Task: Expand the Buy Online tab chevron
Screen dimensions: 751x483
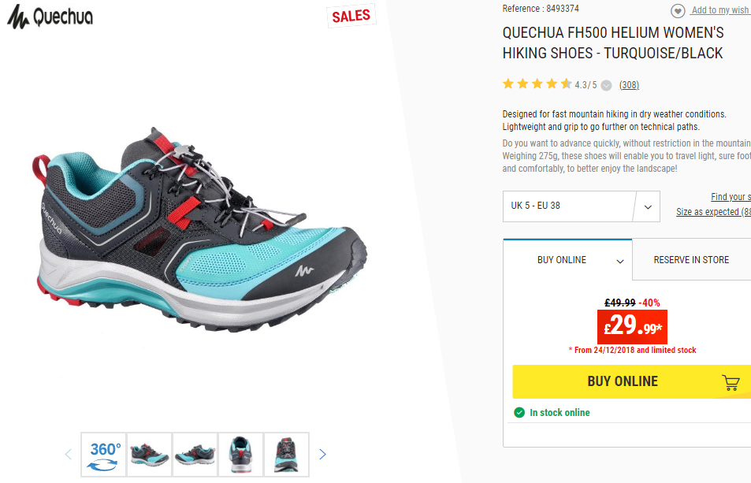Action: coord(619,262)
